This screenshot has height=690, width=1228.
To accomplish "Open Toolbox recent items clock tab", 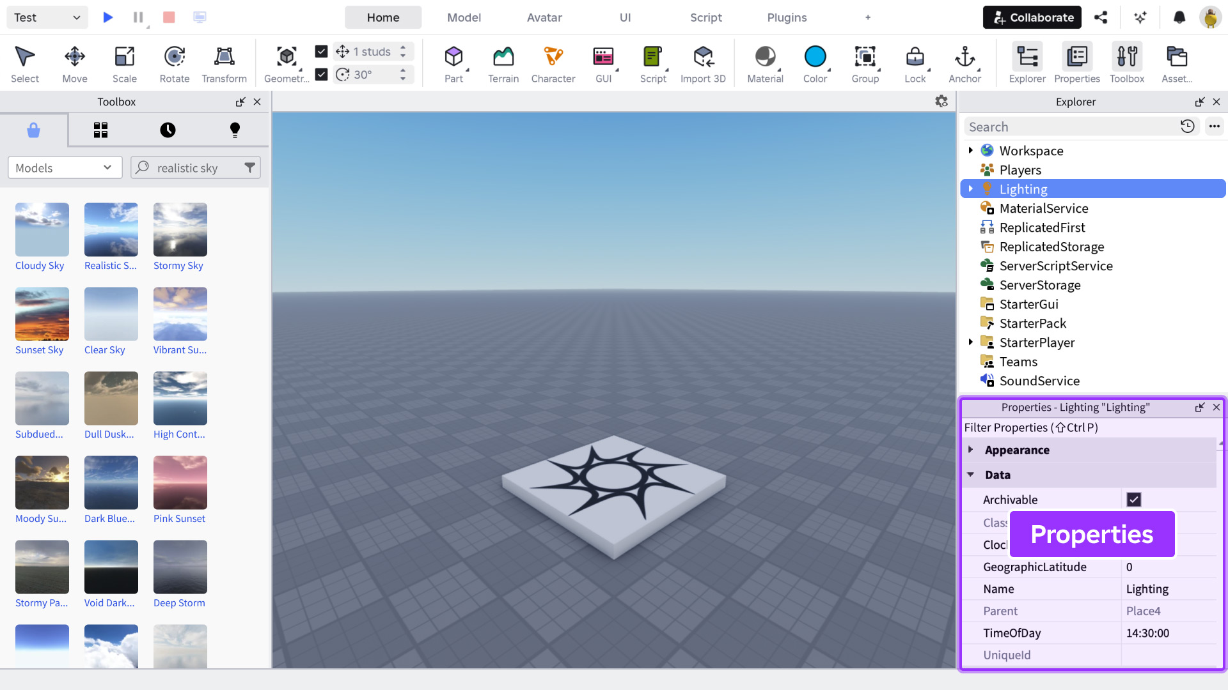I will pyautogui.click(x=168, y=130).
